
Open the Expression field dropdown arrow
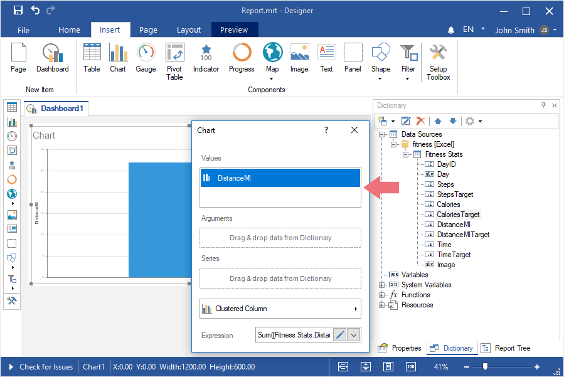(x=354, y=335)
